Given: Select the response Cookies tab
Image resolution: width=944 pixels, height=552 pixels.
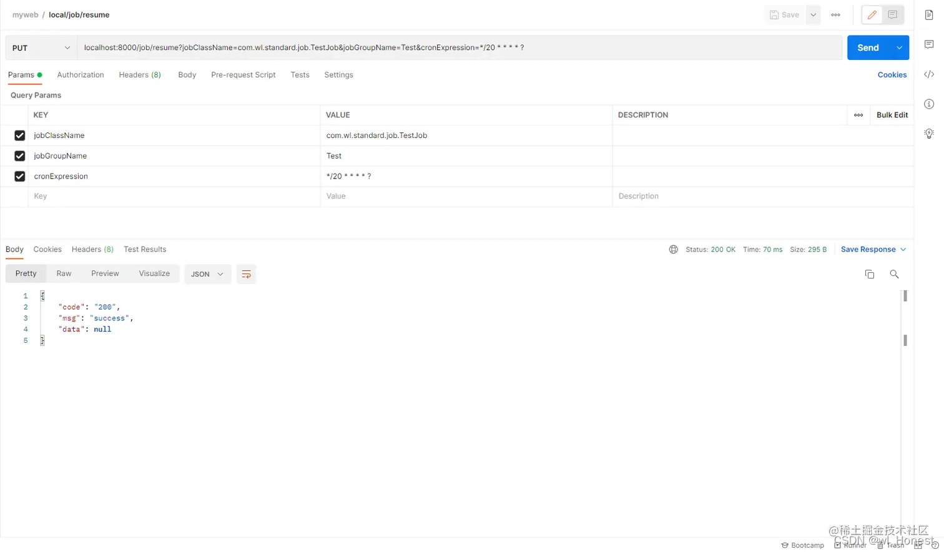Looking at the screenshot, I should tap(47, 249).
